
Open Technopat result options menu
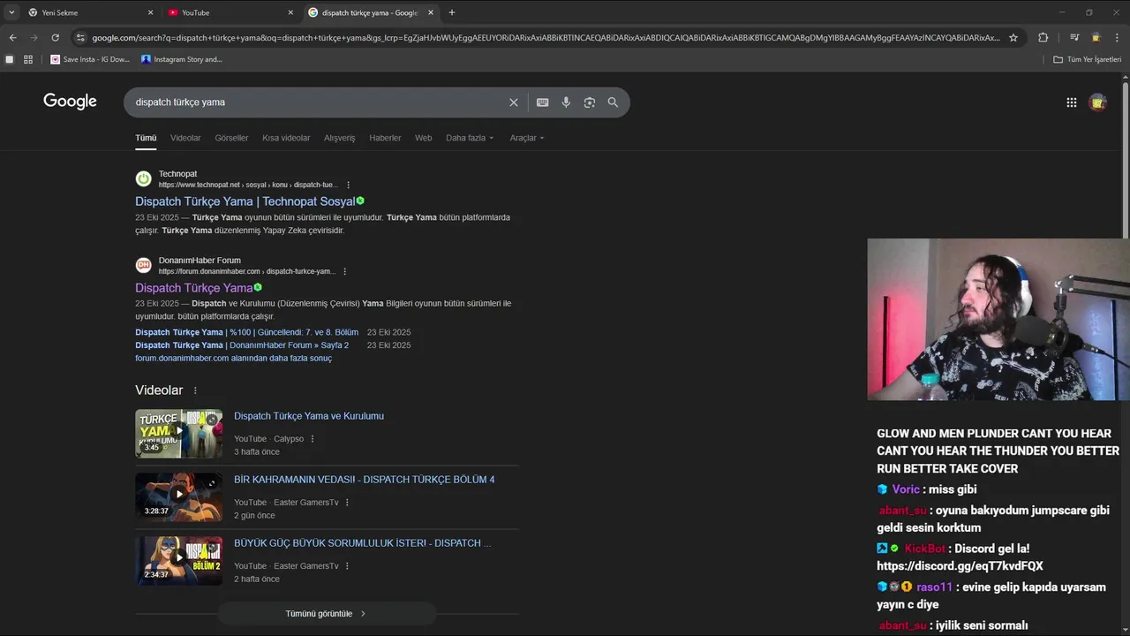pyautogui.click(x=349, y=185)
